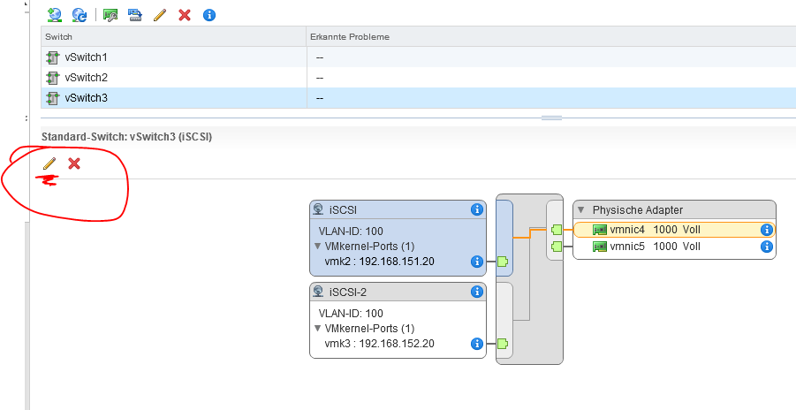Show info for vmnic4 adapter
Screen dimensions: 796x410
[767, 230]
